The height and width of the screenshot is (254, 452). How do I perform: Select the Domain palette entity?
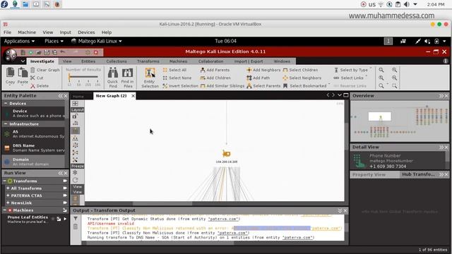33,162
